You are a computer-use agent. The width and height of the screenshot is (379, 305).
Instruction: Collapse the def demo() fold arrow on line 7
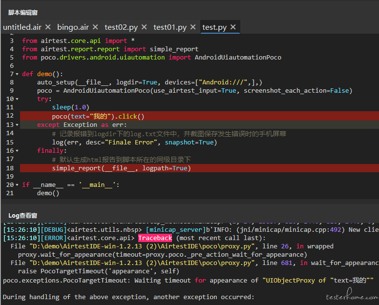tap(17, 74)
